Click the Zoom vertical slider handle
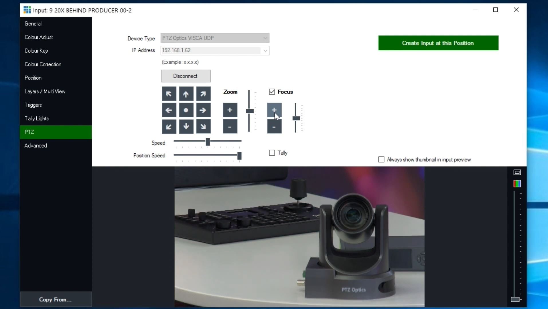This screenshot has width=548, height=309. pyautogui.click(x=250, y=111)
